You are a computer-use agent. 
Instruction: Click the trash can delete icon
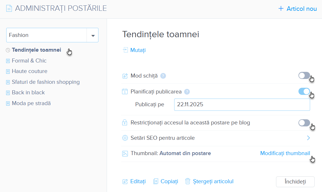pos(188,181)
